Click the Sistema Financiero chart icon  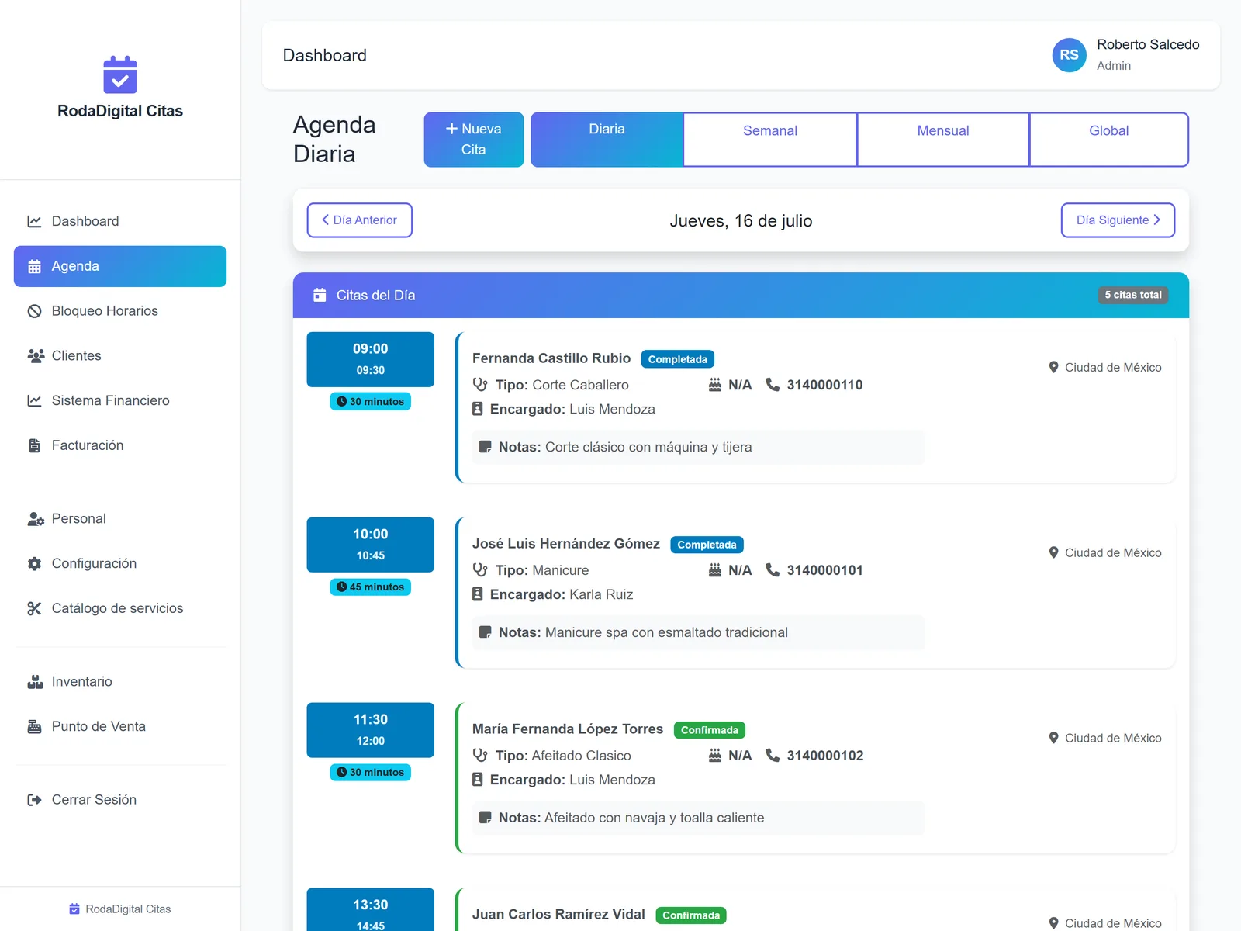point(34,400)
